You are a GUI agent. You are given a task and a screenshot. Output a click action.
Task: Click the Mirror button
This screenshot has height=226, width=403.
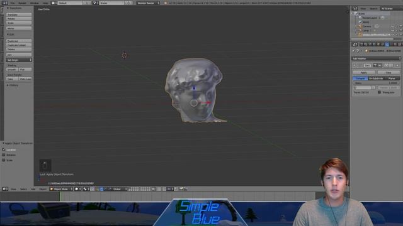pos(19,28)
